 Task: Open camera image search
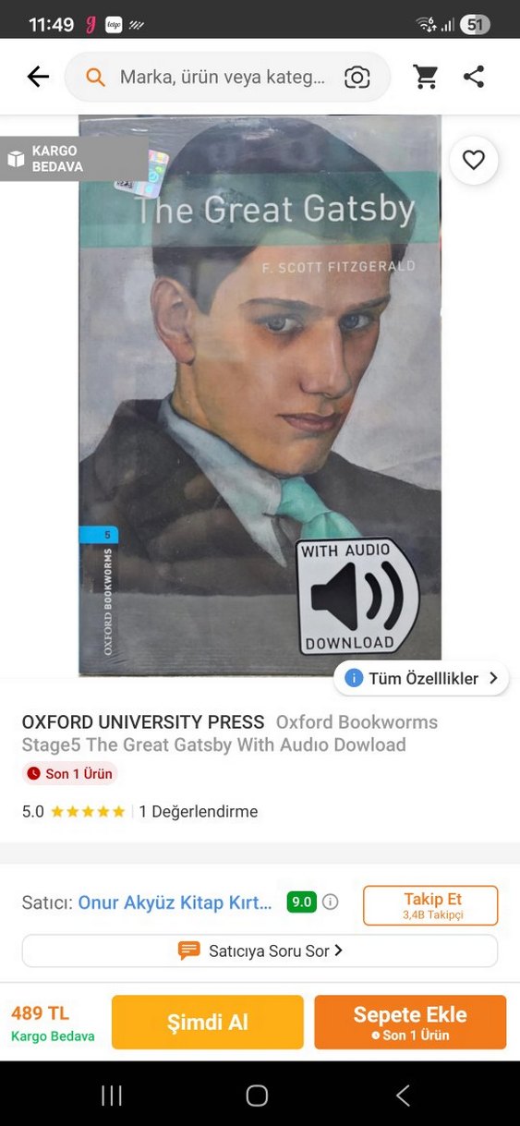point(357,78)
